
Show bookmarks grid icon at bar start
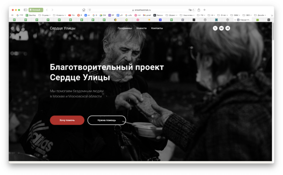(12, 16)
